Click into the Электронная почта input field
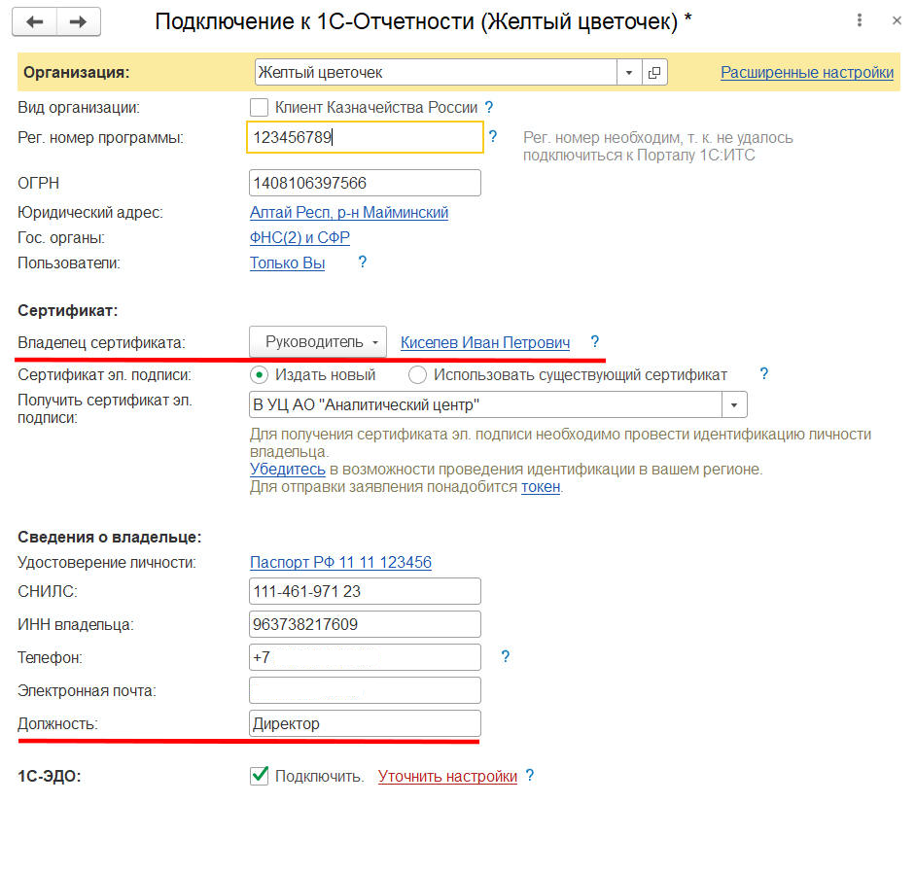The height and width of the screenshot is (874, 916). click(x=365, y=690)
